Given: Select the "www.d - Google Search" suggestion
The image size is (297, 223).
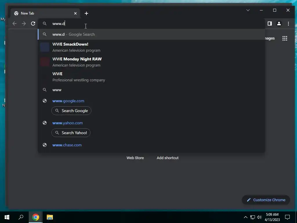Looking at the screenshot, I should [x=151, y=34].
